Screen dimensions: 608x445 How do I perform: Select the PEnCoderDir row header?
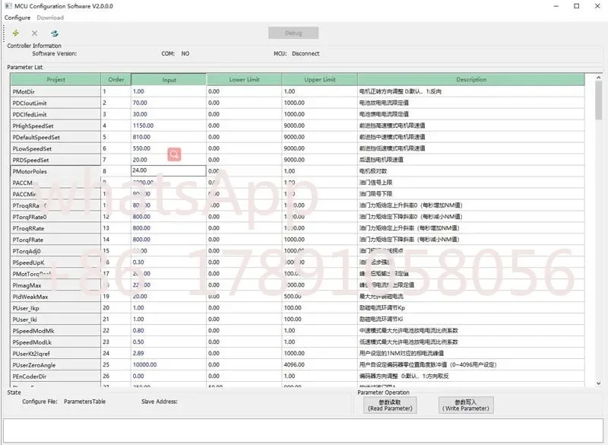55,377
